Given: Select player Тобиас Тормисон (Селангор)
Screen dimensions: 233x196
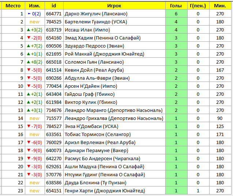Looking at the screenshot, I should click(98, 134).
